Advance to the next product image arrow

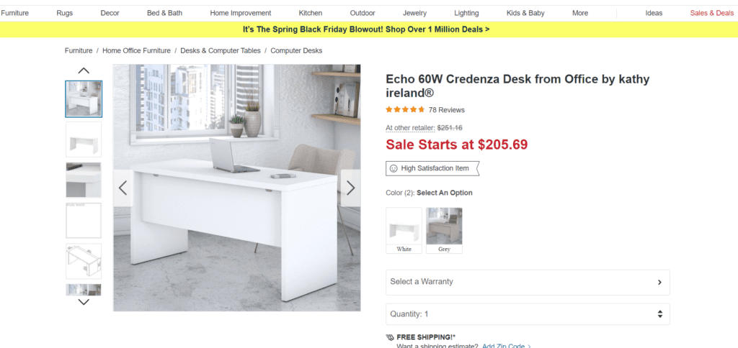click(351, 188)
